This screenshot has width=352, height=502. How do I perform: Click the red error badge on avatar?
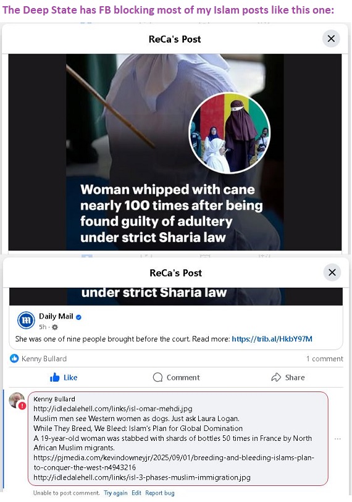point(22,406)
